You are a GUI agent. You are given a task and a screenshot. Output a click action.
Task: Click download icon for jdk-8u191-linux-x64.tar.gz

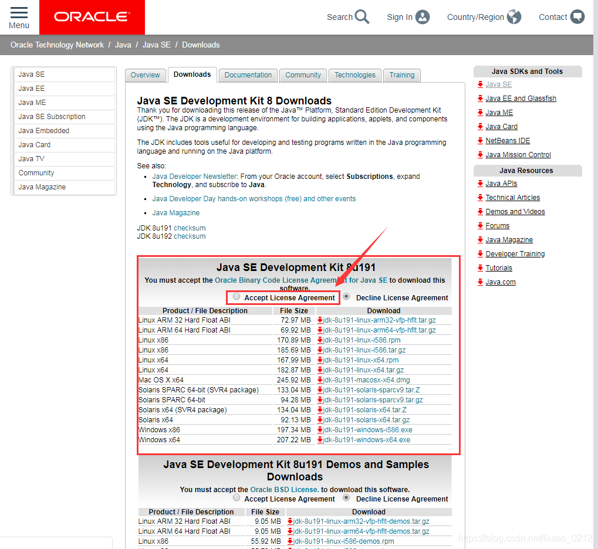320,370
